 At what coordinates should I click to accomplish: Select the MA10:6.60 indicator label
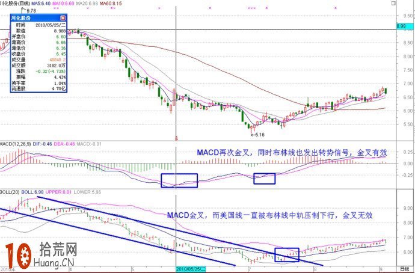click(63, 4)
